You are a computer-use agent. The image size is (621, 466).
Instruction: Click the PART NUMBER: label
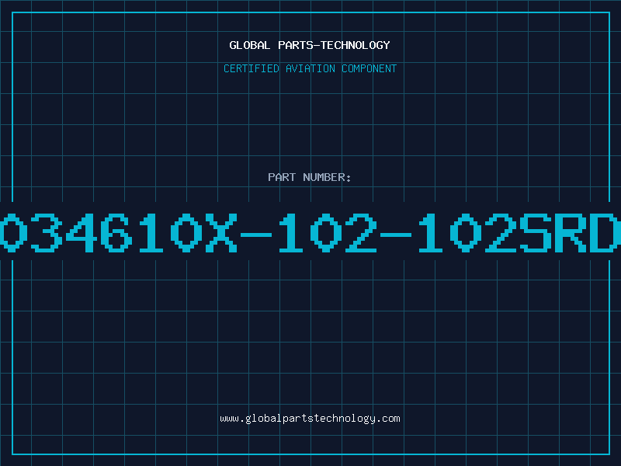tap(310, 177)
